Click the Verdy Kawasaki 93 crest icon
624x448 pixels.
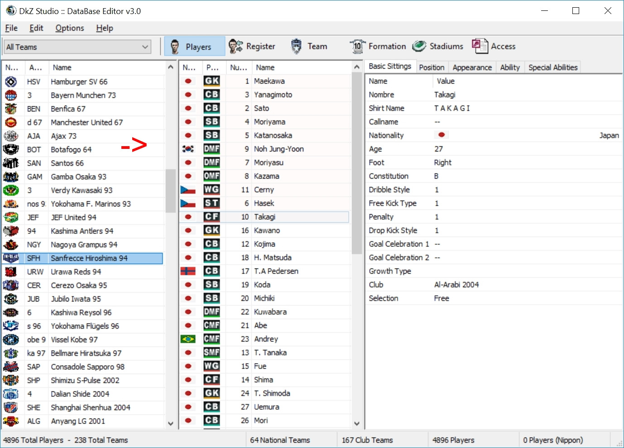click(11, 191)
